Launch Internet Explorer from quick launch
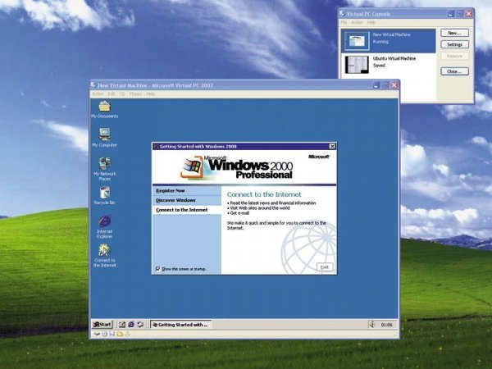This screenshot has height=369, width=492. 131,325
